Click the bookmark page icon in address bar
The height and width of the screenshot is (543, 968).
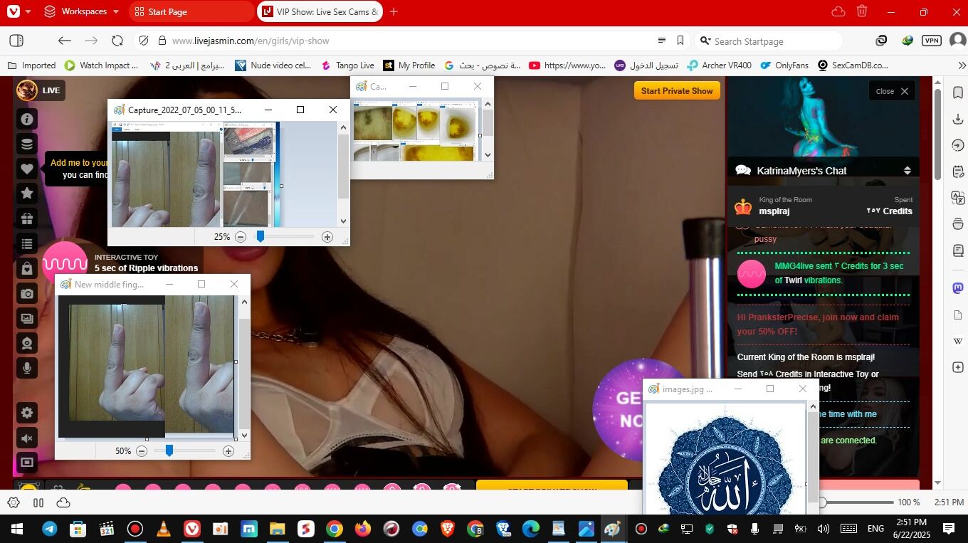[x=680, y=41]
